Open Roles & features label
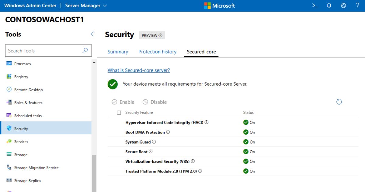The height and width of the screenshot is (192, 365). (x=28, y=103)
